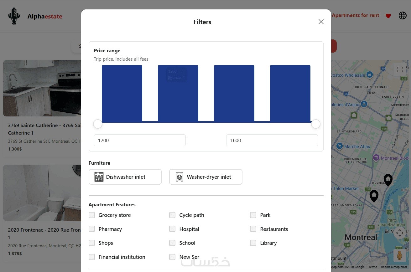411x272 pixels.
Task: Toggle the Financial institution checkbox
Action: coord(92,257)
